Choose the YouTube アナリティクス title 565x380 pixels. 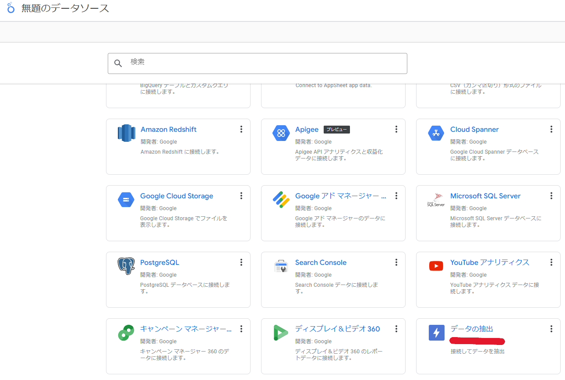click(490, 263)
